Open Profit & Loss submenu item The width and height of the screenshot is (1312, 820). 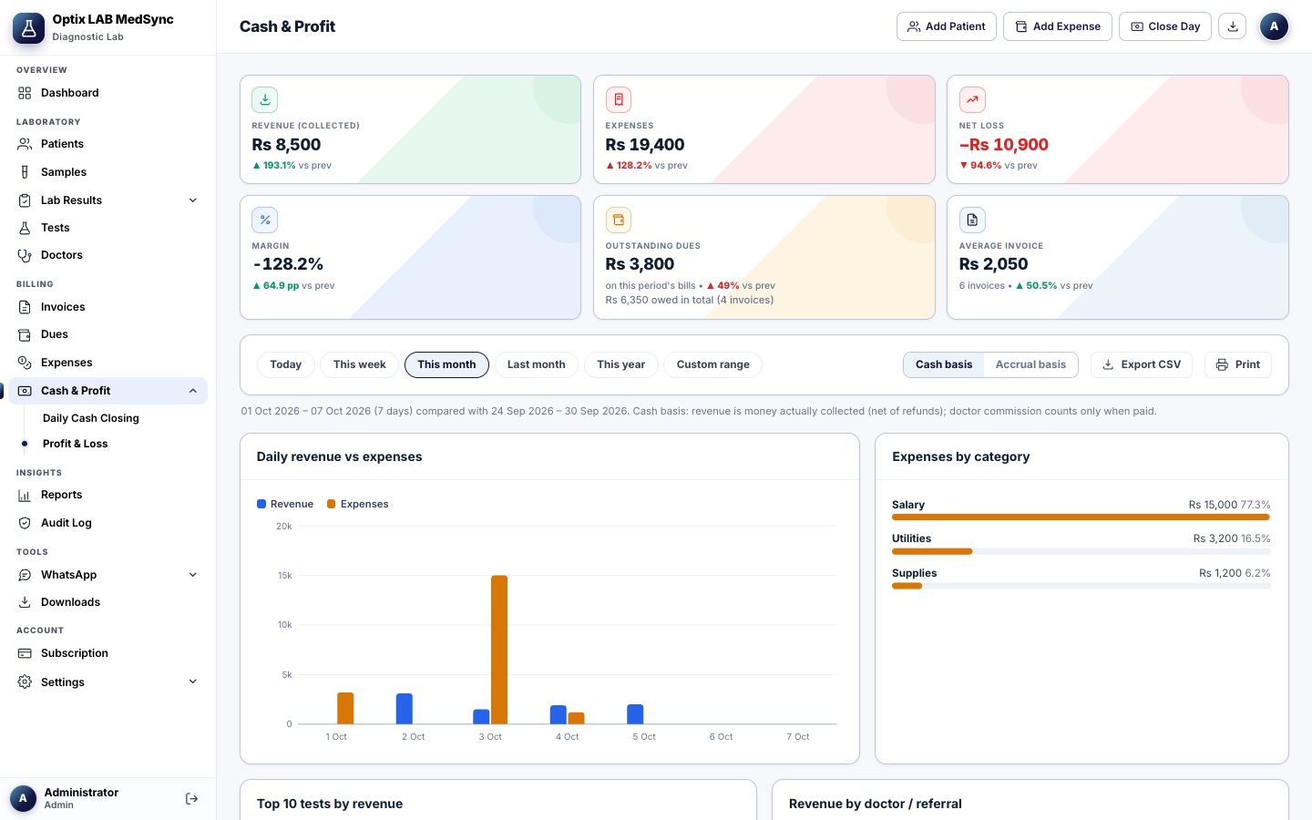click(76, 444)
